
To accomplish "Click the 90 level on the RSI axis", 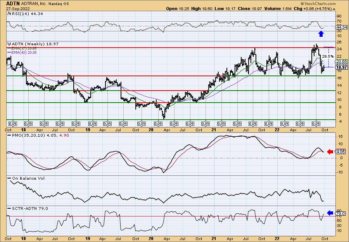I will pos(339,16).
